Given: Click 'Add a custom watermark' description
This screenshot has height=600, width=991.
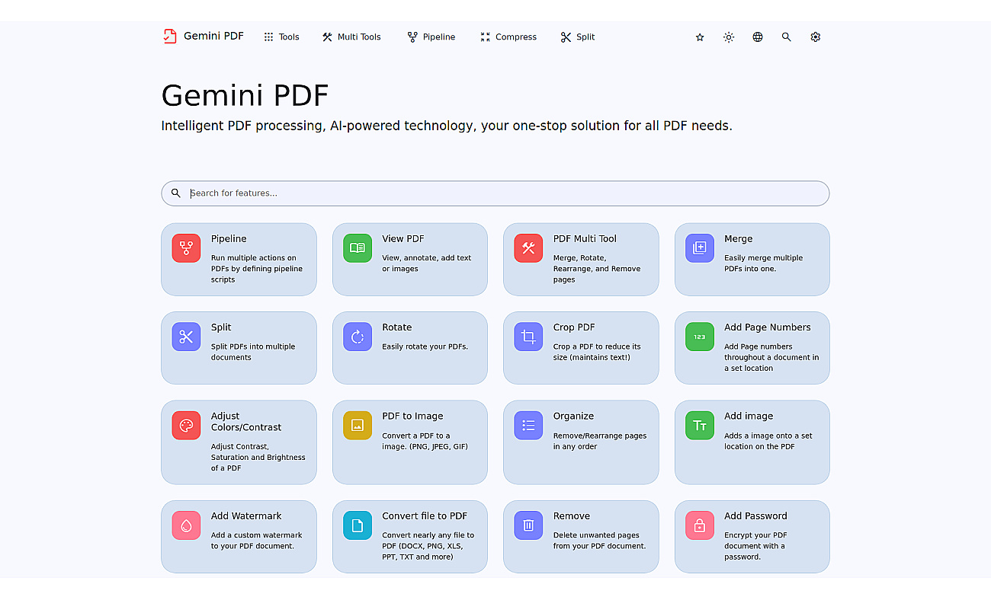Looking at the screenshot, I should click(257, 541).
